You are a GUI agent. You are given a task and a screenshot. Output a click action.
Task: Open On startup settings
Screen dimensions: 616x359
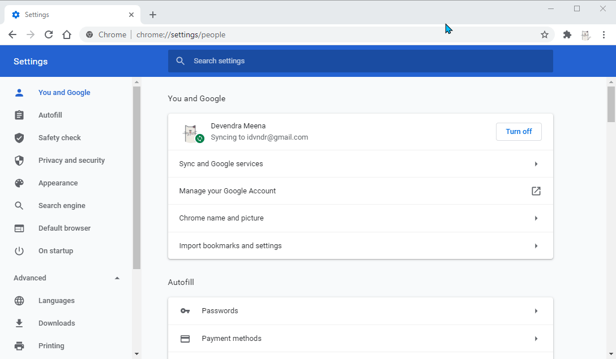[56, 250]
